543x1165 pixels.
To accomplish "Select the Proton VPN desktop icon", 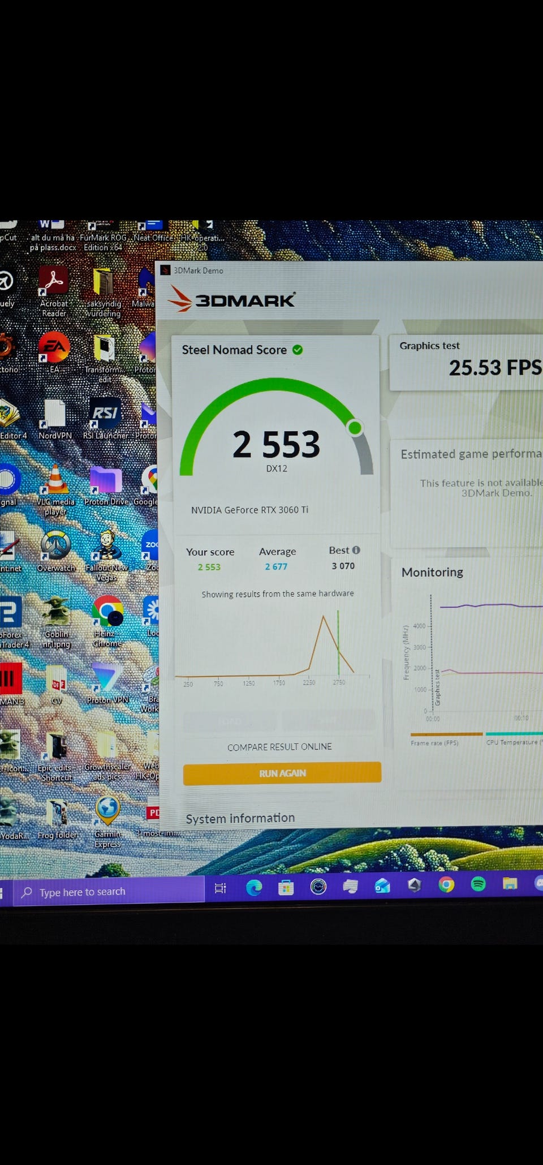I will [x=107, y=683].
